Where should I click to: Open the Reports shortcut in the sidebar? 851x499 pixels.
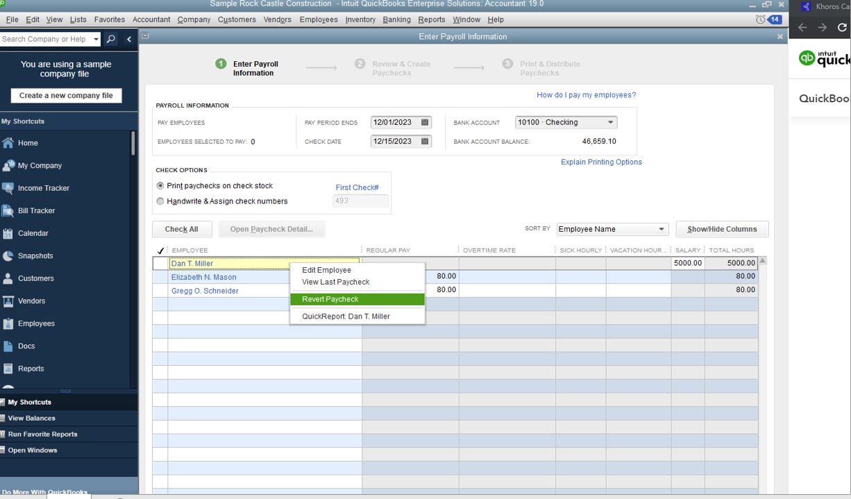coord(32,368)
